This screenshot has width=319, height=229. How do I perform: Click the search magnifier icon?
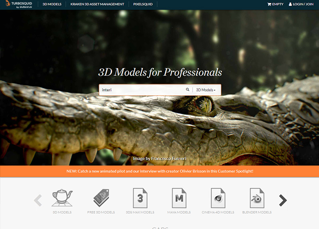[187, 90]
